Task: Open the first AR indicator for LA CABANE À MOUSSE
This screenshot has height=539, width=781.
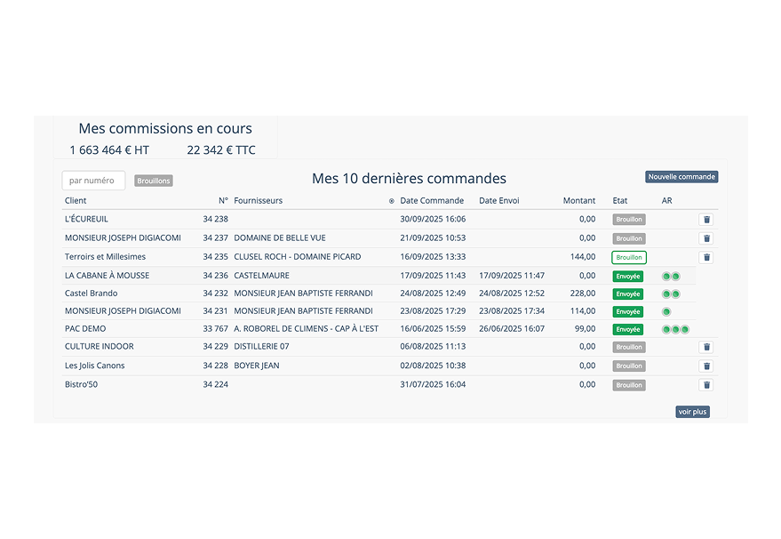Action: 665,276
